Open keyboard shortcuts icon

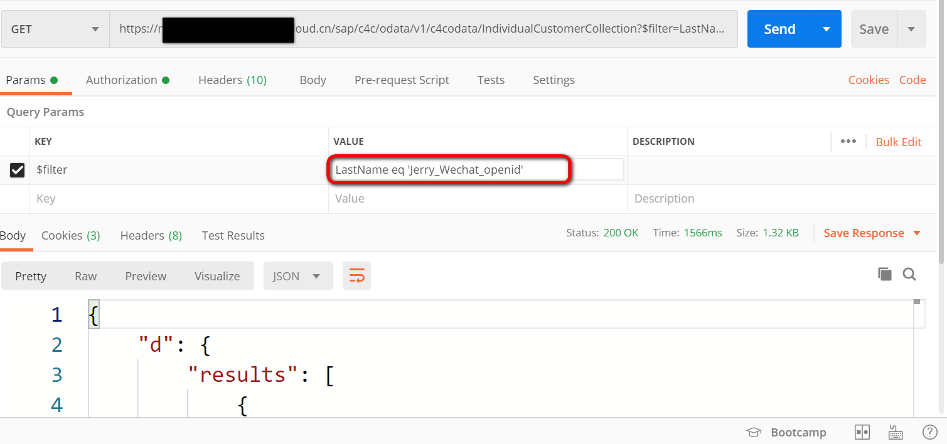tap(896, 432)
